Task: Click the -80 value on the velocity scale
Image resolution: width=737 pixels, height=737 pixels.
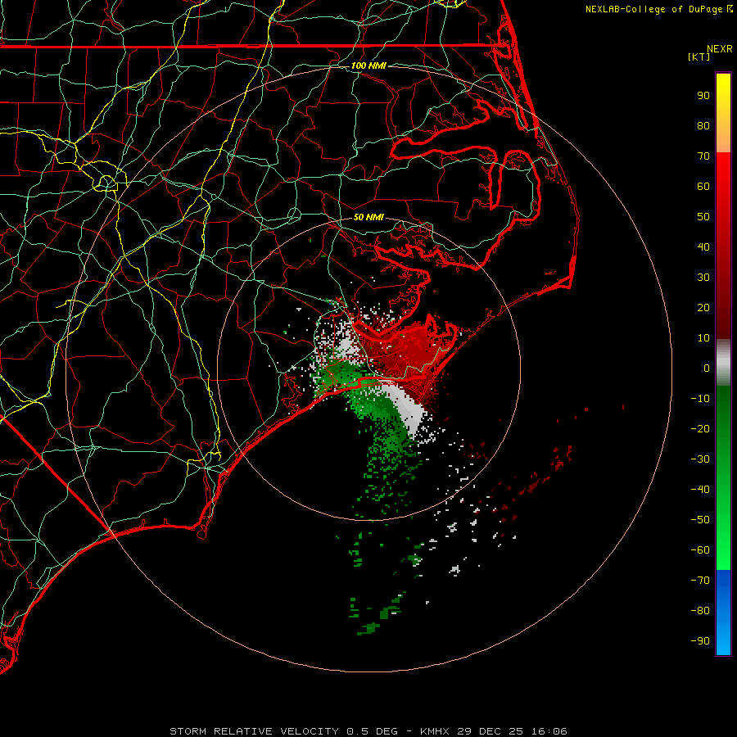Action: [x=700, y=611]
